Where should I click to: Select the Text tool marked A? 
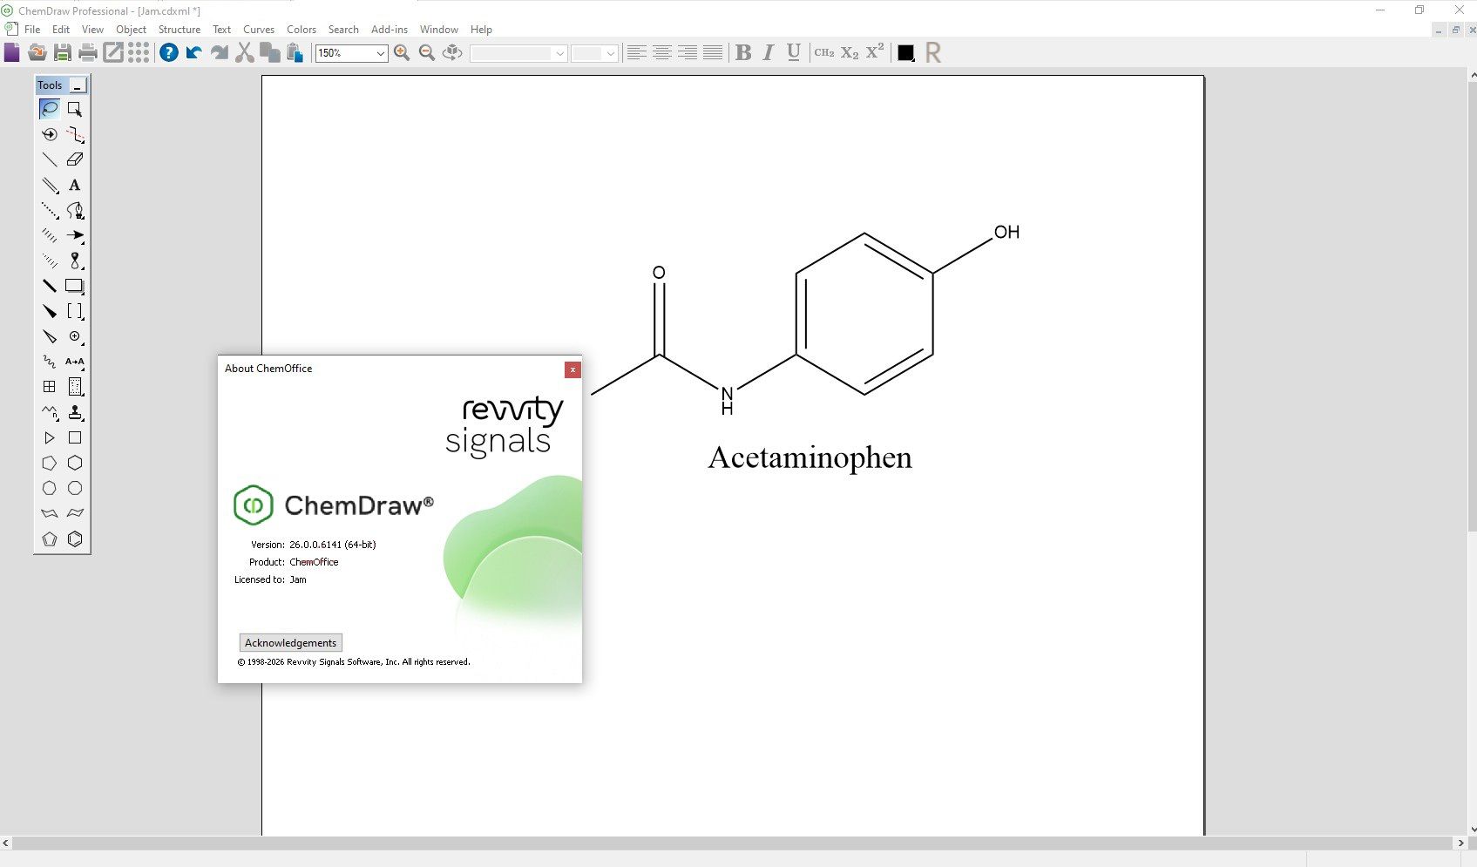pyautogui.click(x=75, y=185)
